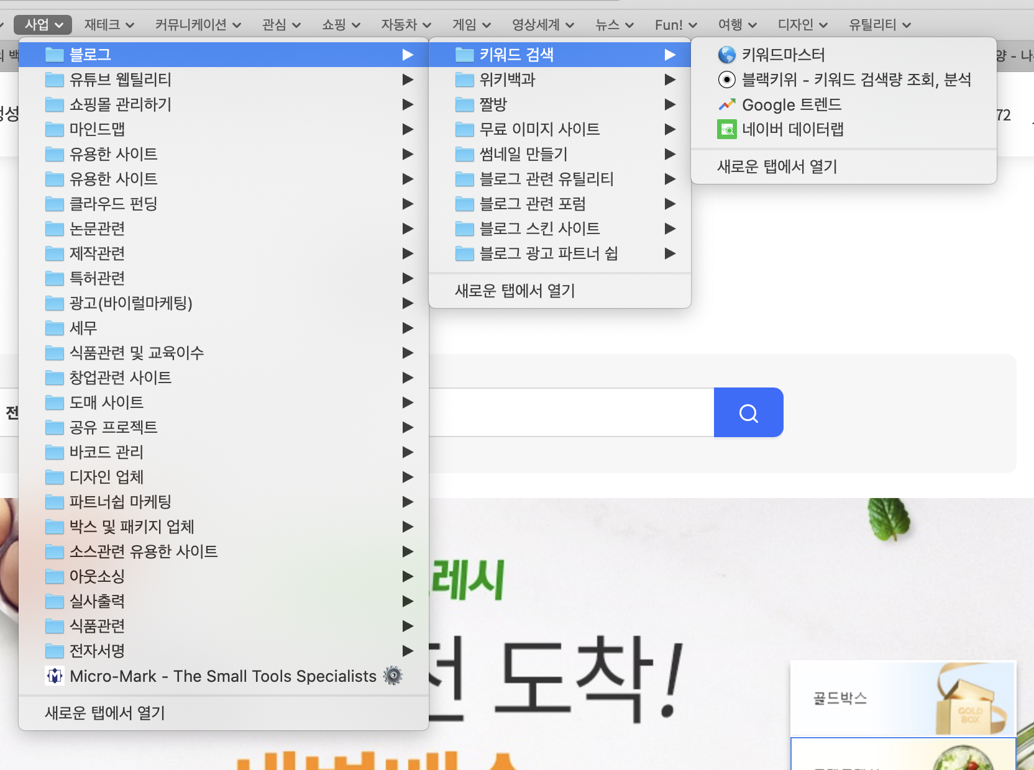Open the 실사출력 menu entry
Screen dimensions: 1034x770
tap(224, 601)
